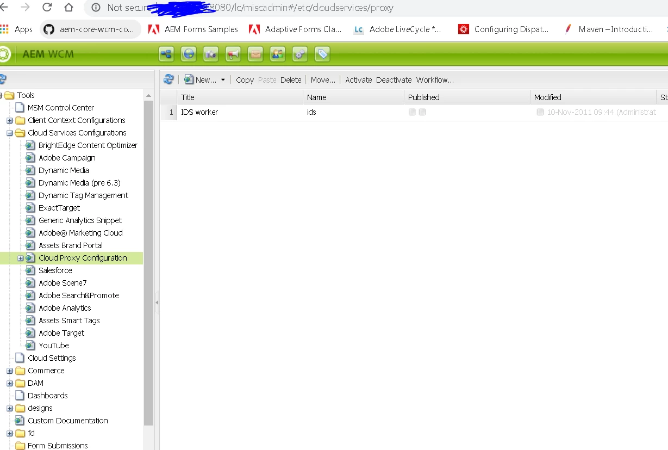Open the megaphone Campaigns console icon

[233, 54]
